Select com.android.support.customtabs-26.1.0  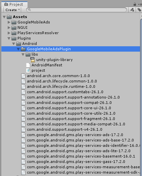coord(65,92)
